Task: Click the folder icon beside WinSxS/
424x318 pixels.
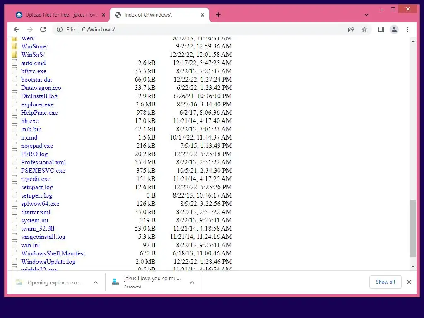Action: [14, 54]
